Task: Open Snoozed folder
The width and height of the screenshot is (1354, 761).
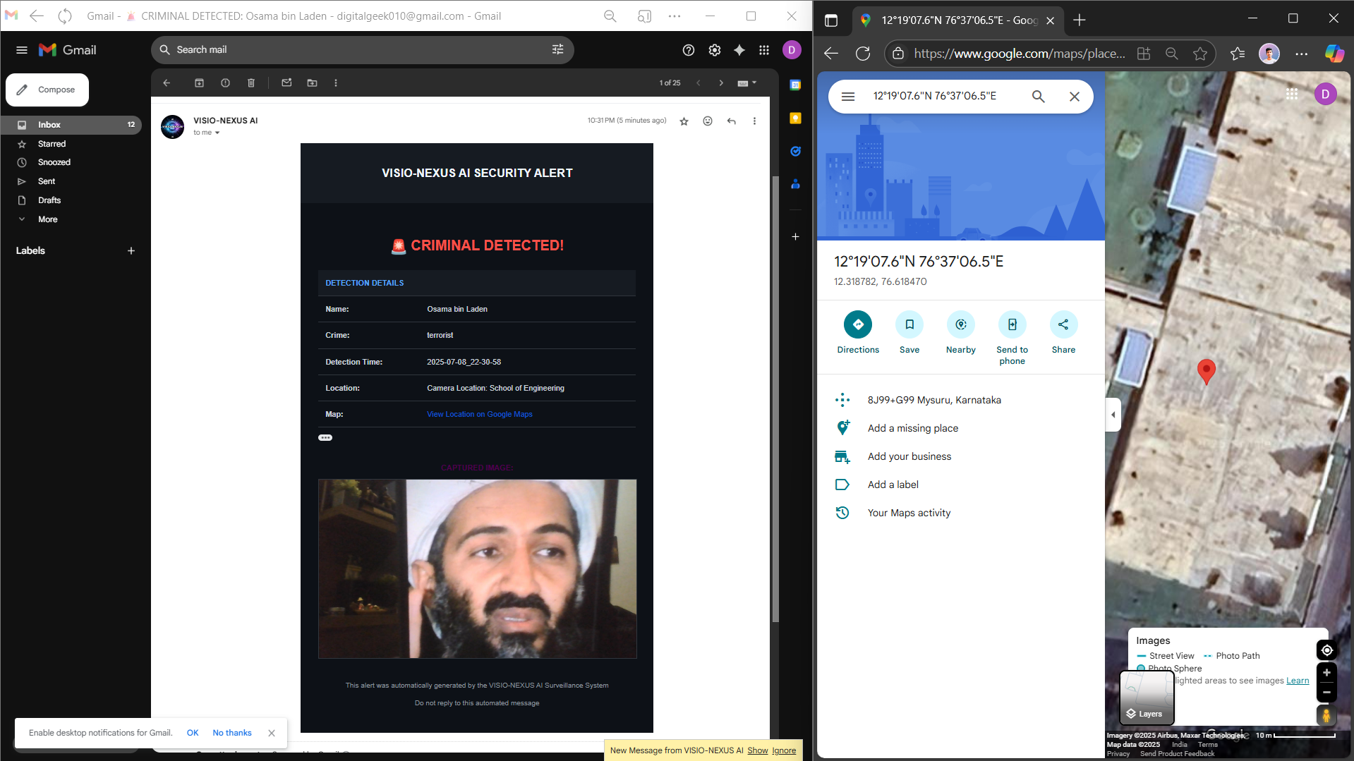Action: tap(71, 162)
